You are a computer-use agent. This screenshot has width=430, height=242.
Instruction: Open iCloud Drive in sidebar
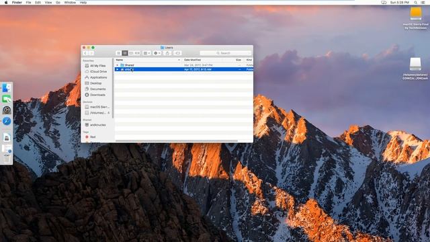(x=95, y=71)
